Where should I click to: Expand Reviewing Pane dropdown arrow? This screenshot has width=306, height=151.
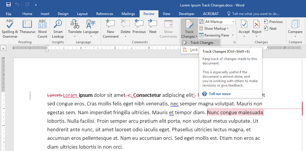coord(233,35)
